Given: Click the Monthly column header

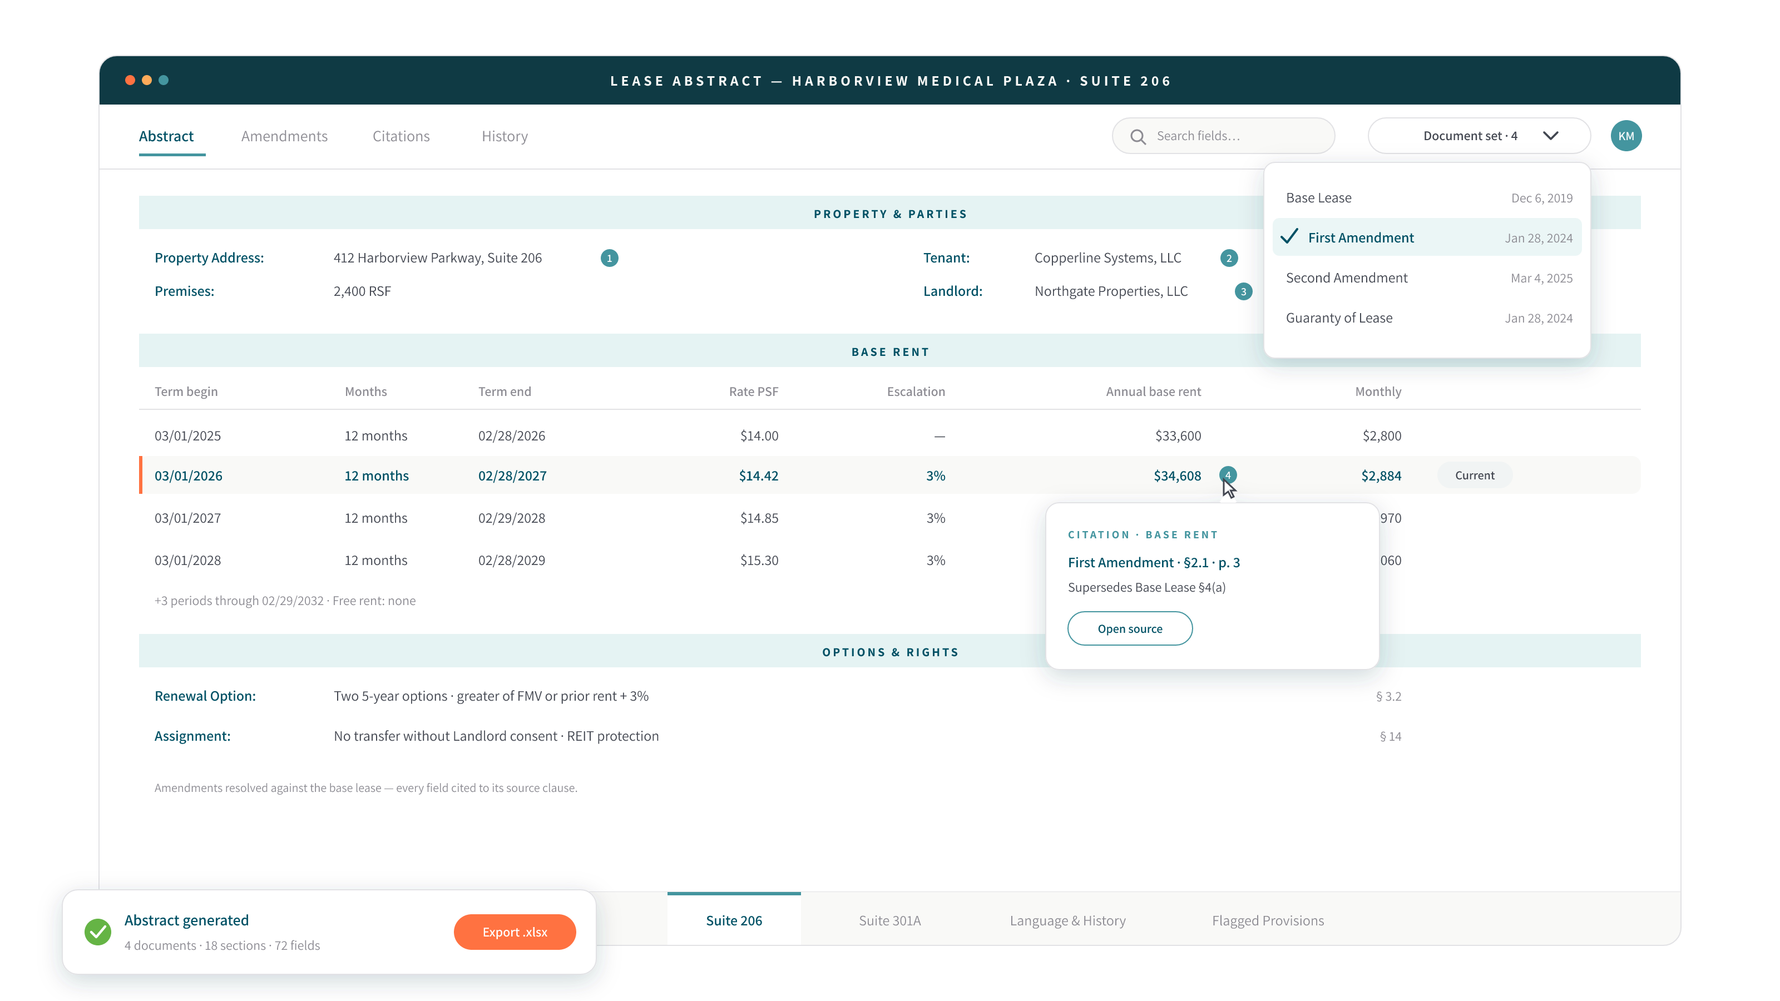Looking at the screenshot, I should coord(1378,392).
